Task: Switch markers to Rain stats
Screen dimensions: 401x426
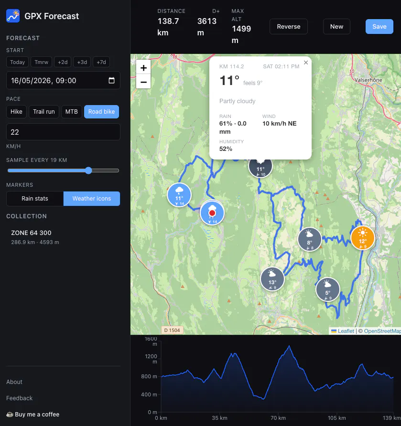Action: tap(35, 199)
